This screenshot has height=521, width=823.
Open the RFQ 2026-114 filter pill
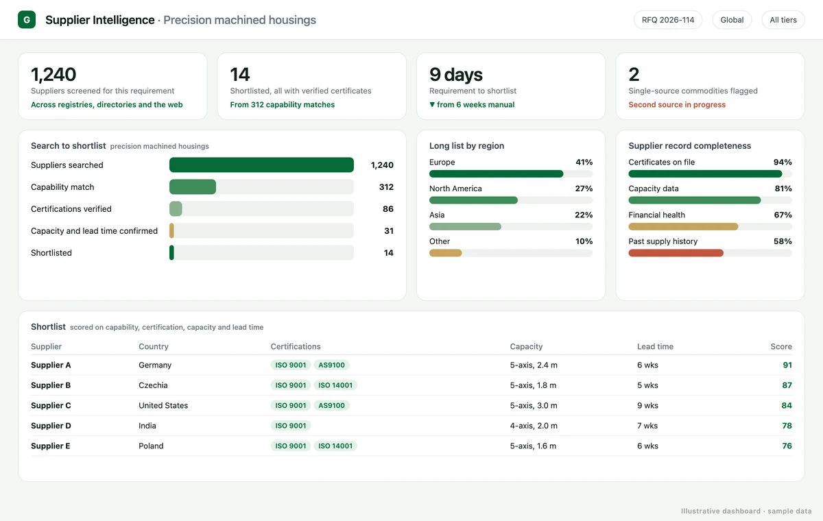click(668, 20)
